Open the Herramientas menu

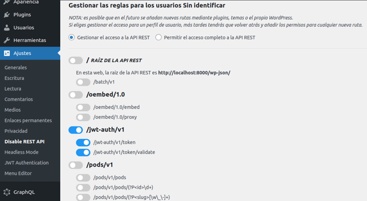click(x=30, y=40)
